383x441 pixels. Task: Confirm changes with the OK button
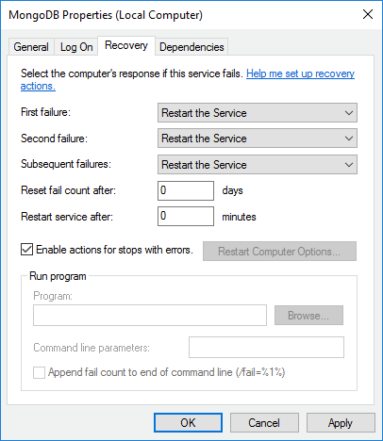(188, 423)
